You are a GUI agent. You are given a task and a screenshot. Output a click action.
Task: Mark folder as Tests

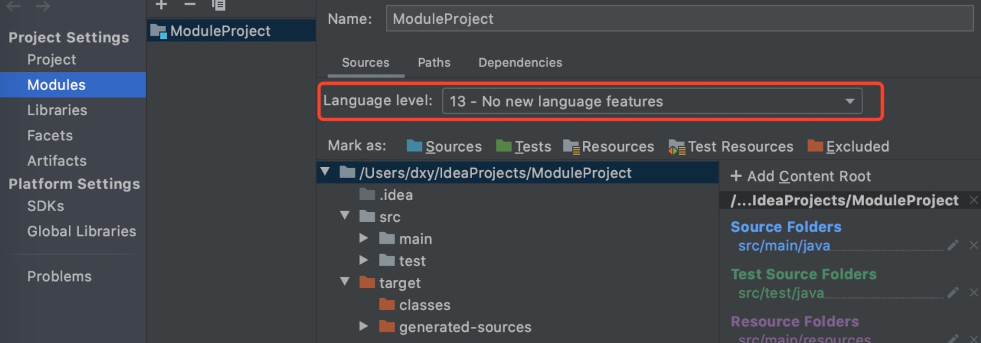(x=524, y=146)
